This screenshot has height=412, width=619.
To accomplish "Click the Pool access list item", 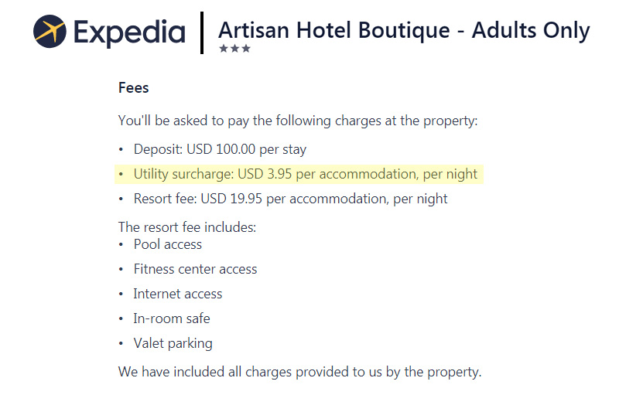I will point(168,244).
